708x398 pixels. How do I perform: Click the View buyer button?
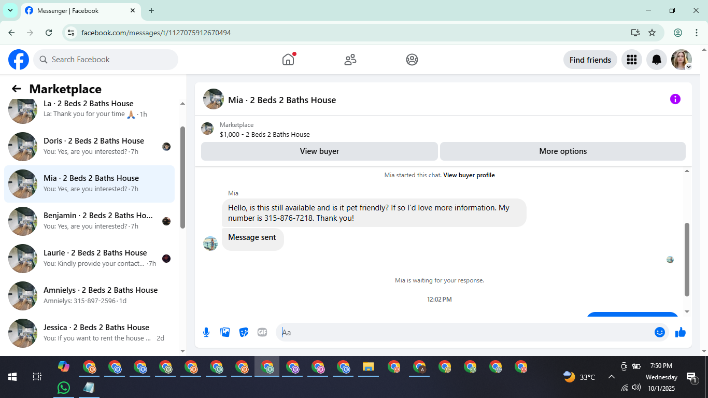click(319, 151)
